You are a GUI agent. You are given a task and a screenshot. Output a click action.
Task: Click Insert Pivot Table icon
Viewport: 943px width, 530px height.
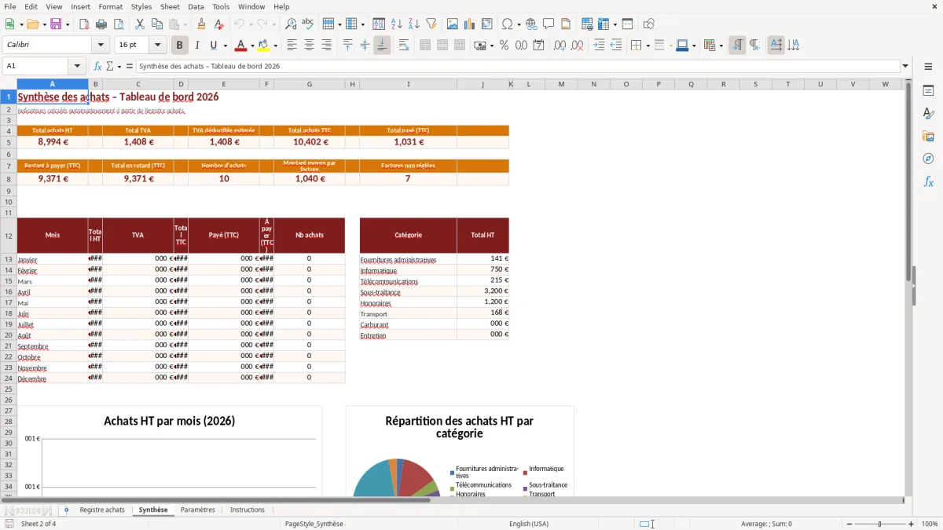[487, 24]
